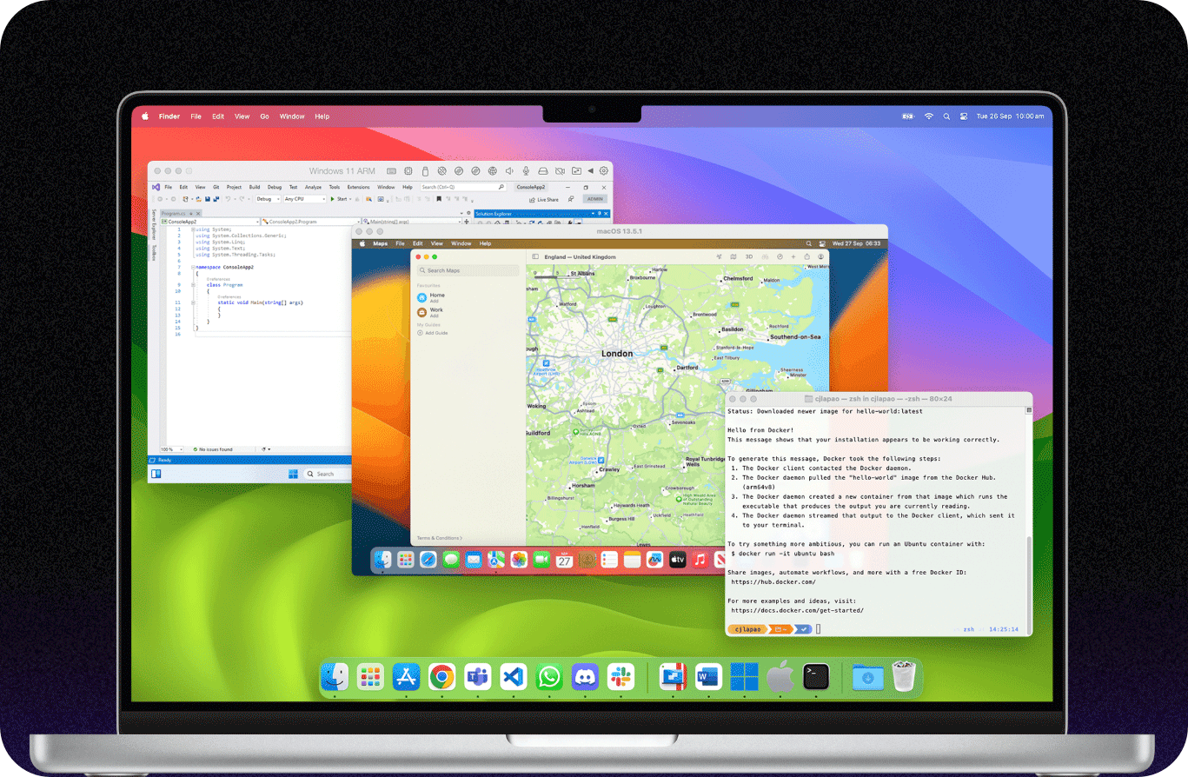This screenshot has height=777, width=1188.
Task: Open Slack from the Dock
Action: (x=621, y=676)
